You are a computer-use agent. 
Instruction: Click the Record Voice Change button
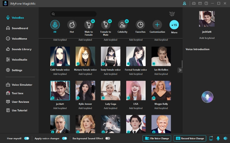click(x=190, y=138)
